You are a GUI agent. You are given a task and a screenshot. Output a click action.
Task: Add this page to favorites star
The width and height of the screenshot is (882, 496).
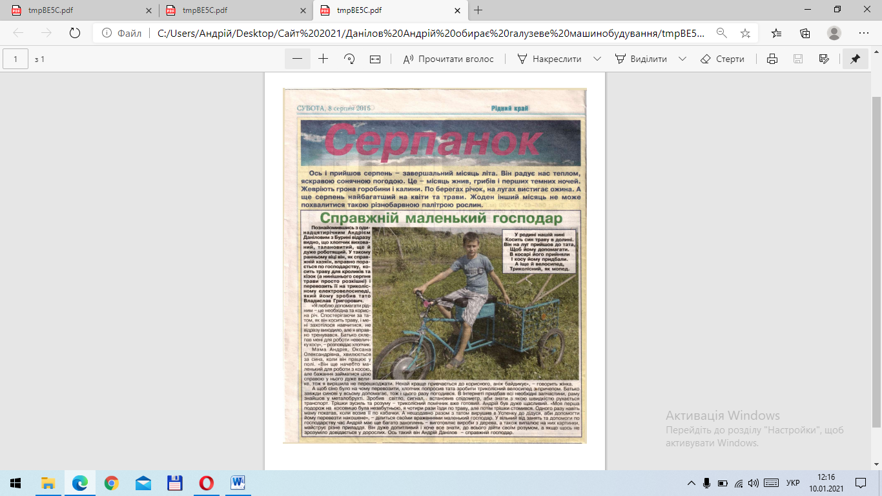[x=745, y=33]
